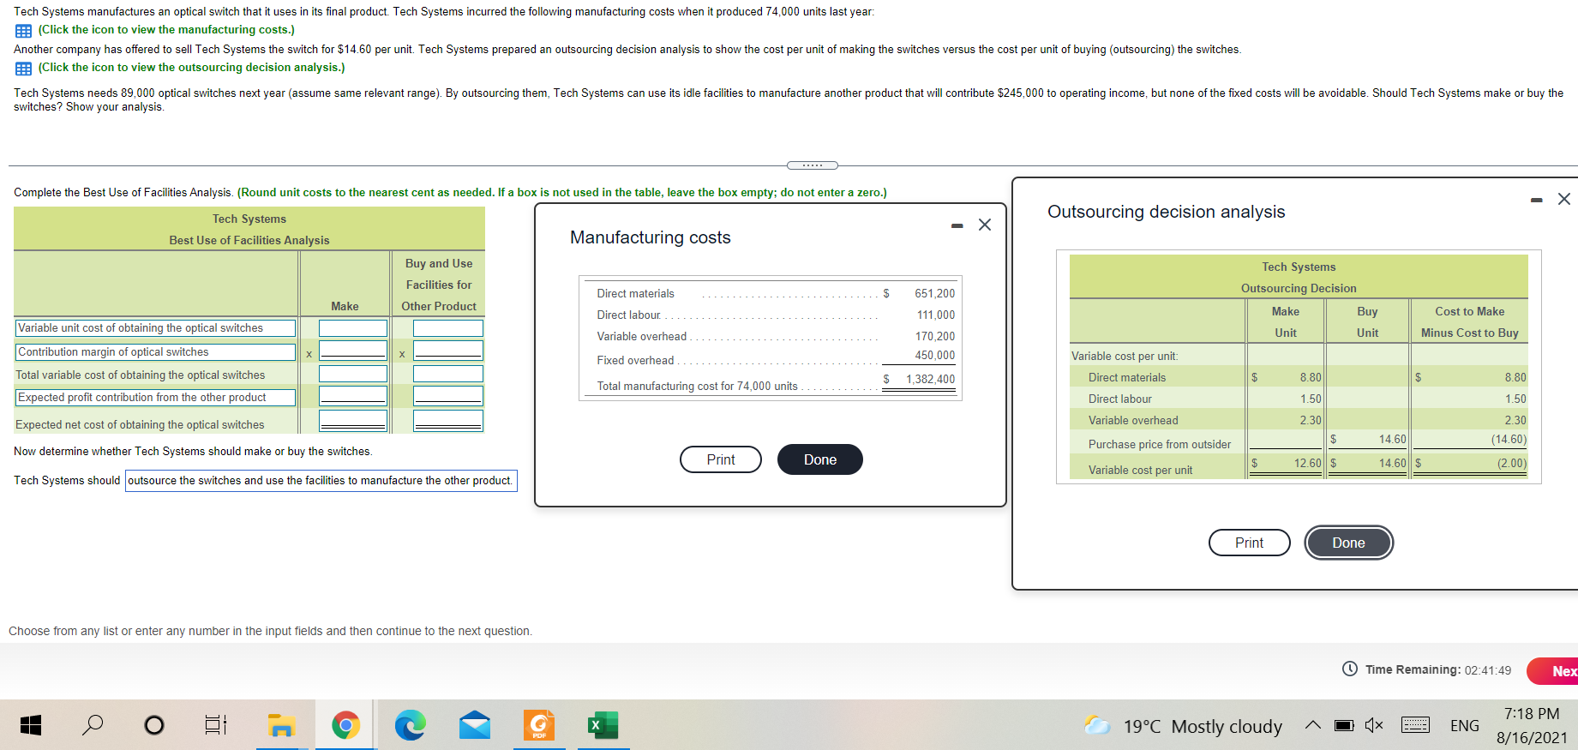Open the manufacturing costs table icon
The width and height of the screenshot is (1578, 750).
pyautogui.click(x=23, y=31)
